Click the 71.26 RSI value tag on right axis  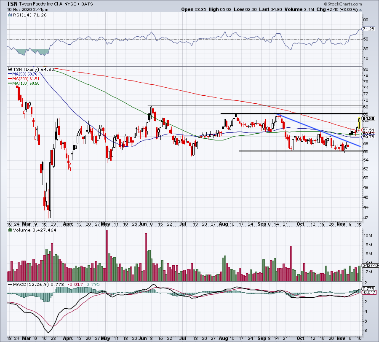tap(368, 29)
